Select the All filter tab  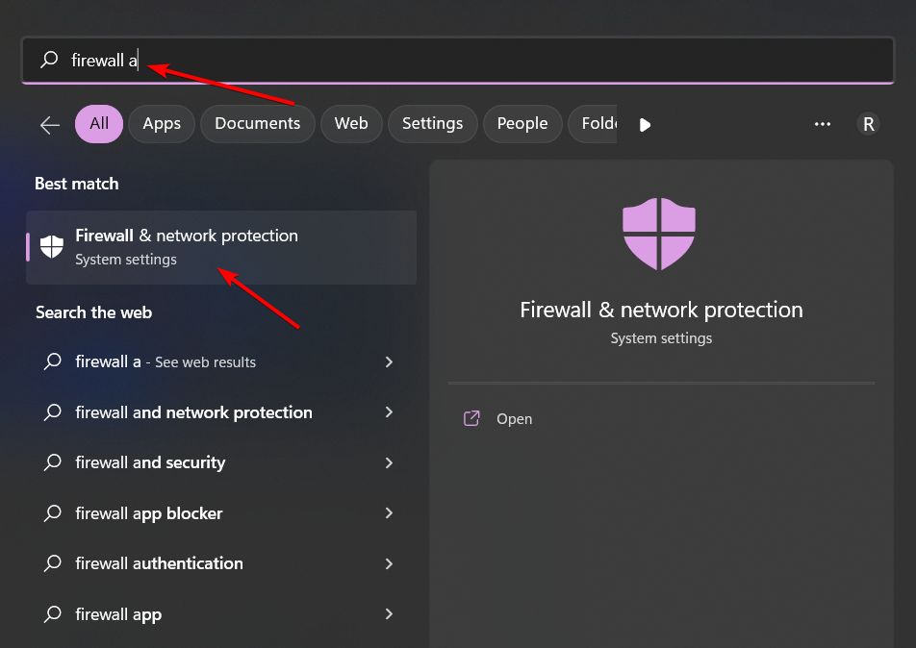99,124
